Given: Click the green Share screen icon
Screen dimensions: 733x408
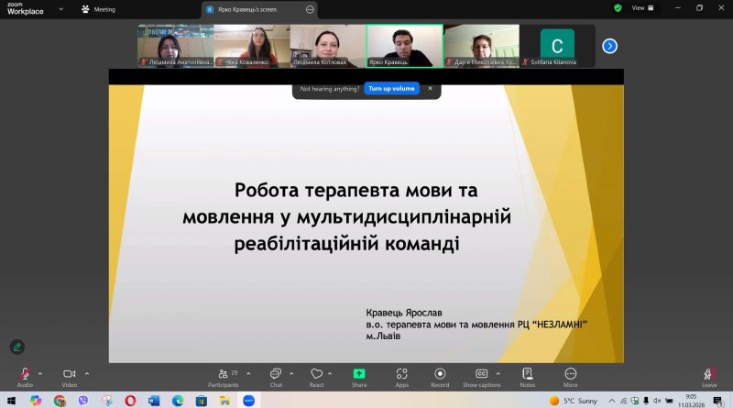Looking at the screenshot, I should click(x=359, y=373).
